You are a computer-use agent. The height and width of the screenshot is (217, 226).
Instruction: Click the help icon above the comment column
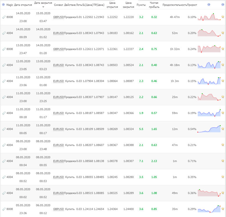click(223, 5)
